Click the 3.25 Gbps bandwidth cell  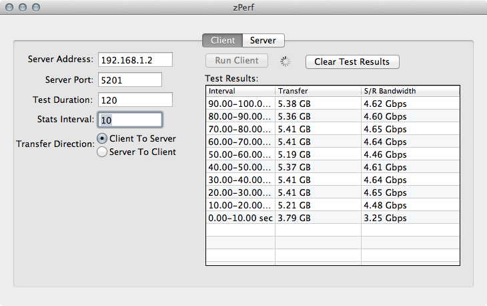[385, 218]
